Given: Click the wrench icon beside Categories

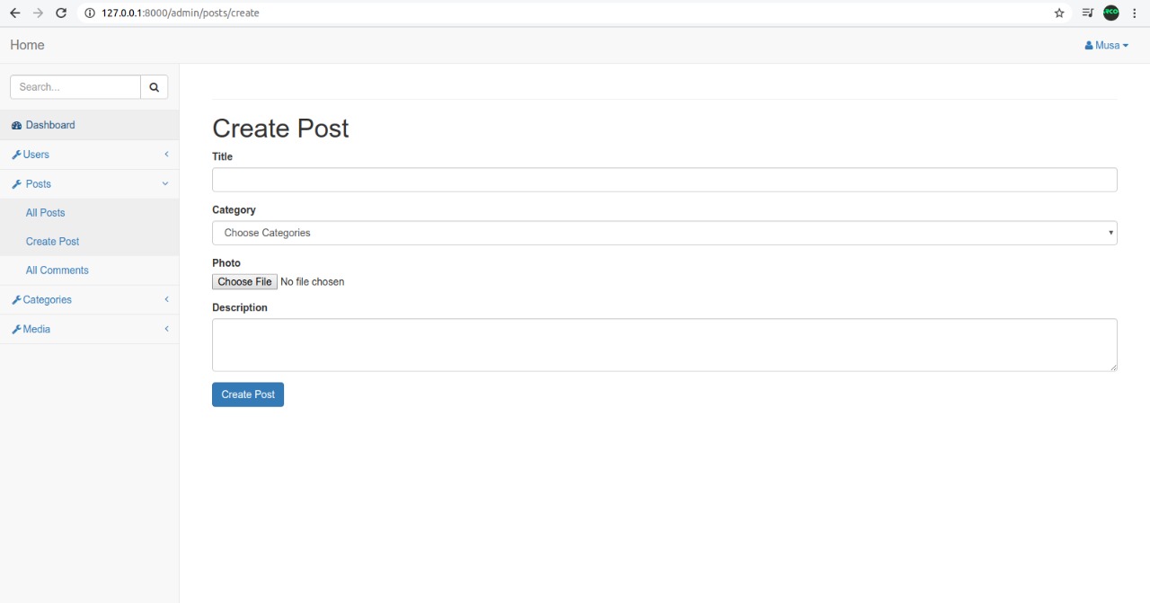Looking at the screenshot, I should 16,300.
